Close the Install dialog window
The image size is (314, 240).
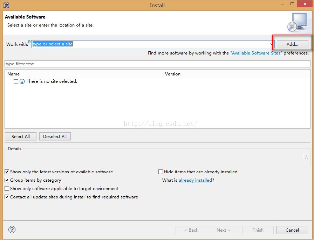[305, 4]
